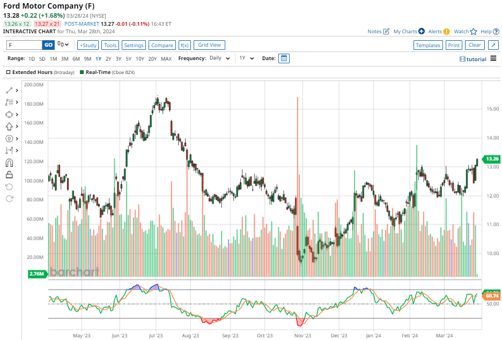
Task: Switch range to 6M
Action: 76,58
